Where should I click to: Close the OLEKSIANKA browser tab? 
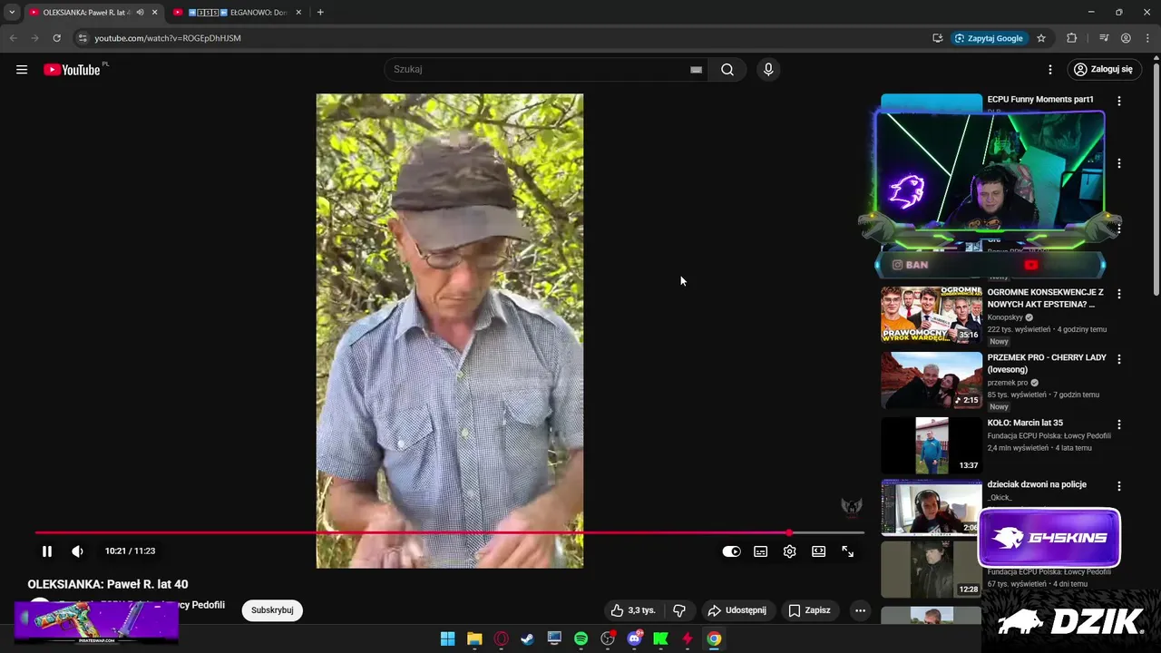coord(154,13)
